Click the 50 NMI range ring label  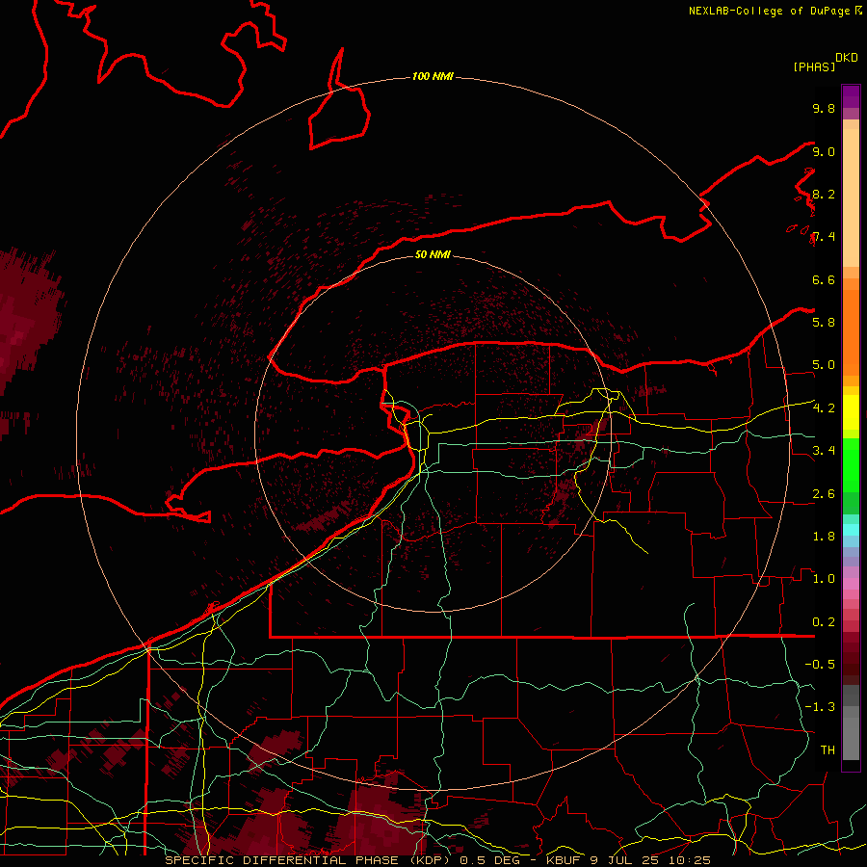433,254
